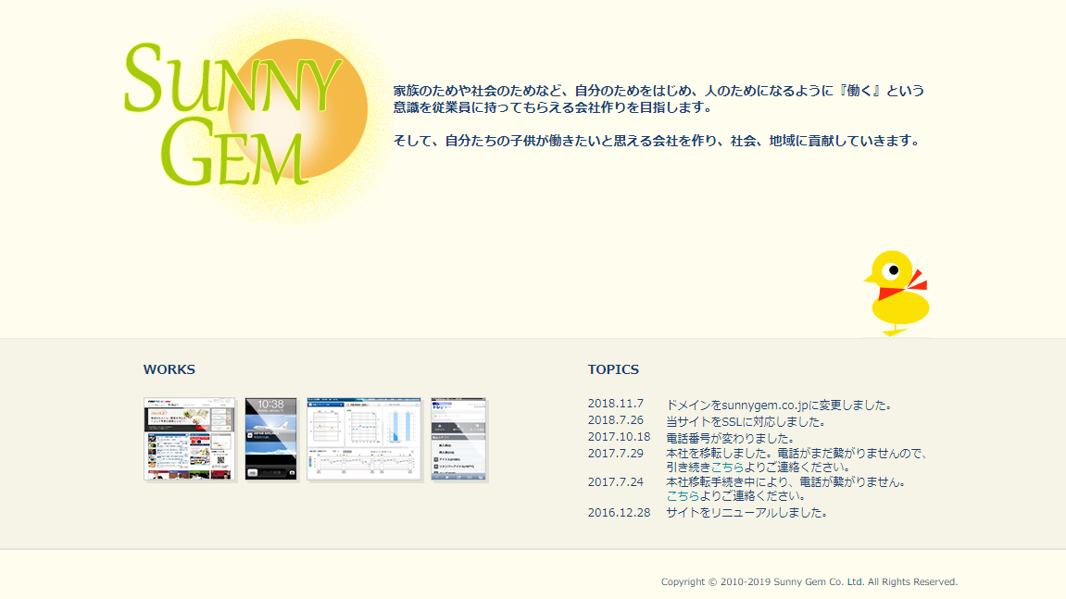This screenshot has width=1066, height=599.
Task: Click the sunnygem.co.jp domain change topic text
Action: (779, 405)
